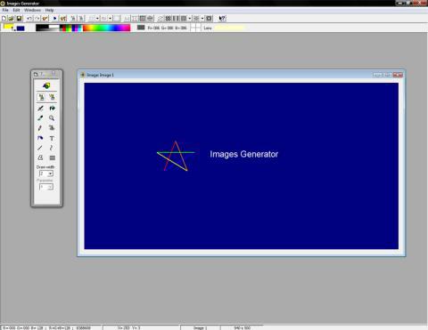Image resolution: width=428 pixels, height=330 pixels.
Task: Click the Undo arrow in toolbar
Action: 29,19
